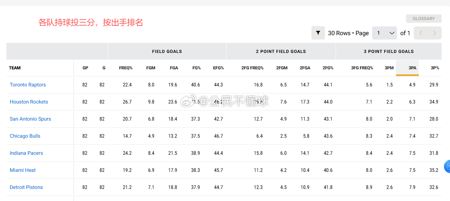450x201 pixels.
Task: Select Indiana Pacers FGA value 21.5
Action: (172, 153)
